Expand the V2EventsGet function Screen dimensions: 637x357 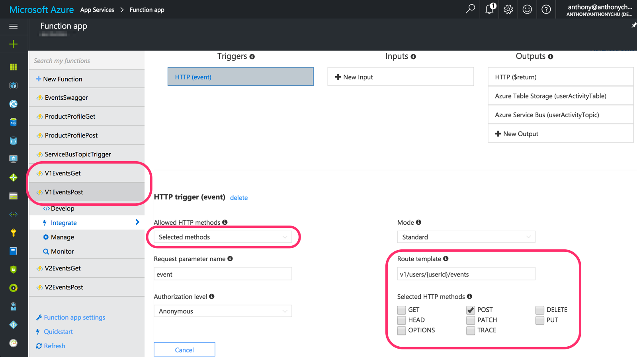87,268
